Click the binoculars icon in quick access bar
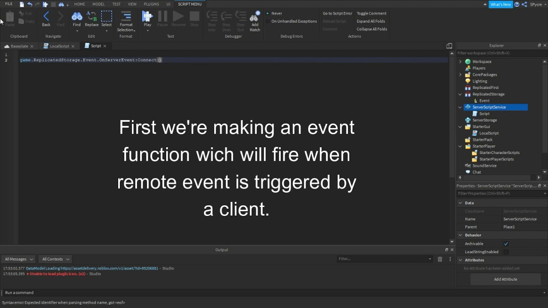This screenshot has width=548, height=308. pyautogui.click(x=61, y=4)
